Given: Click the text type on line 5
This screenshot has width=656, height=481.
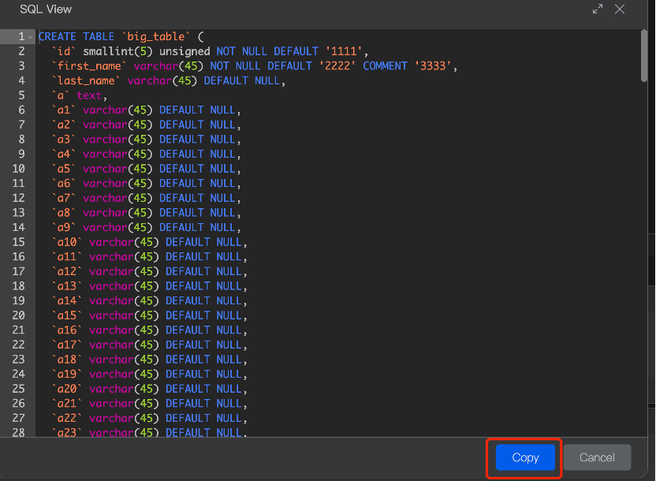Looking at the screenshot, I should pyautogui.click(x=89, y=95).
